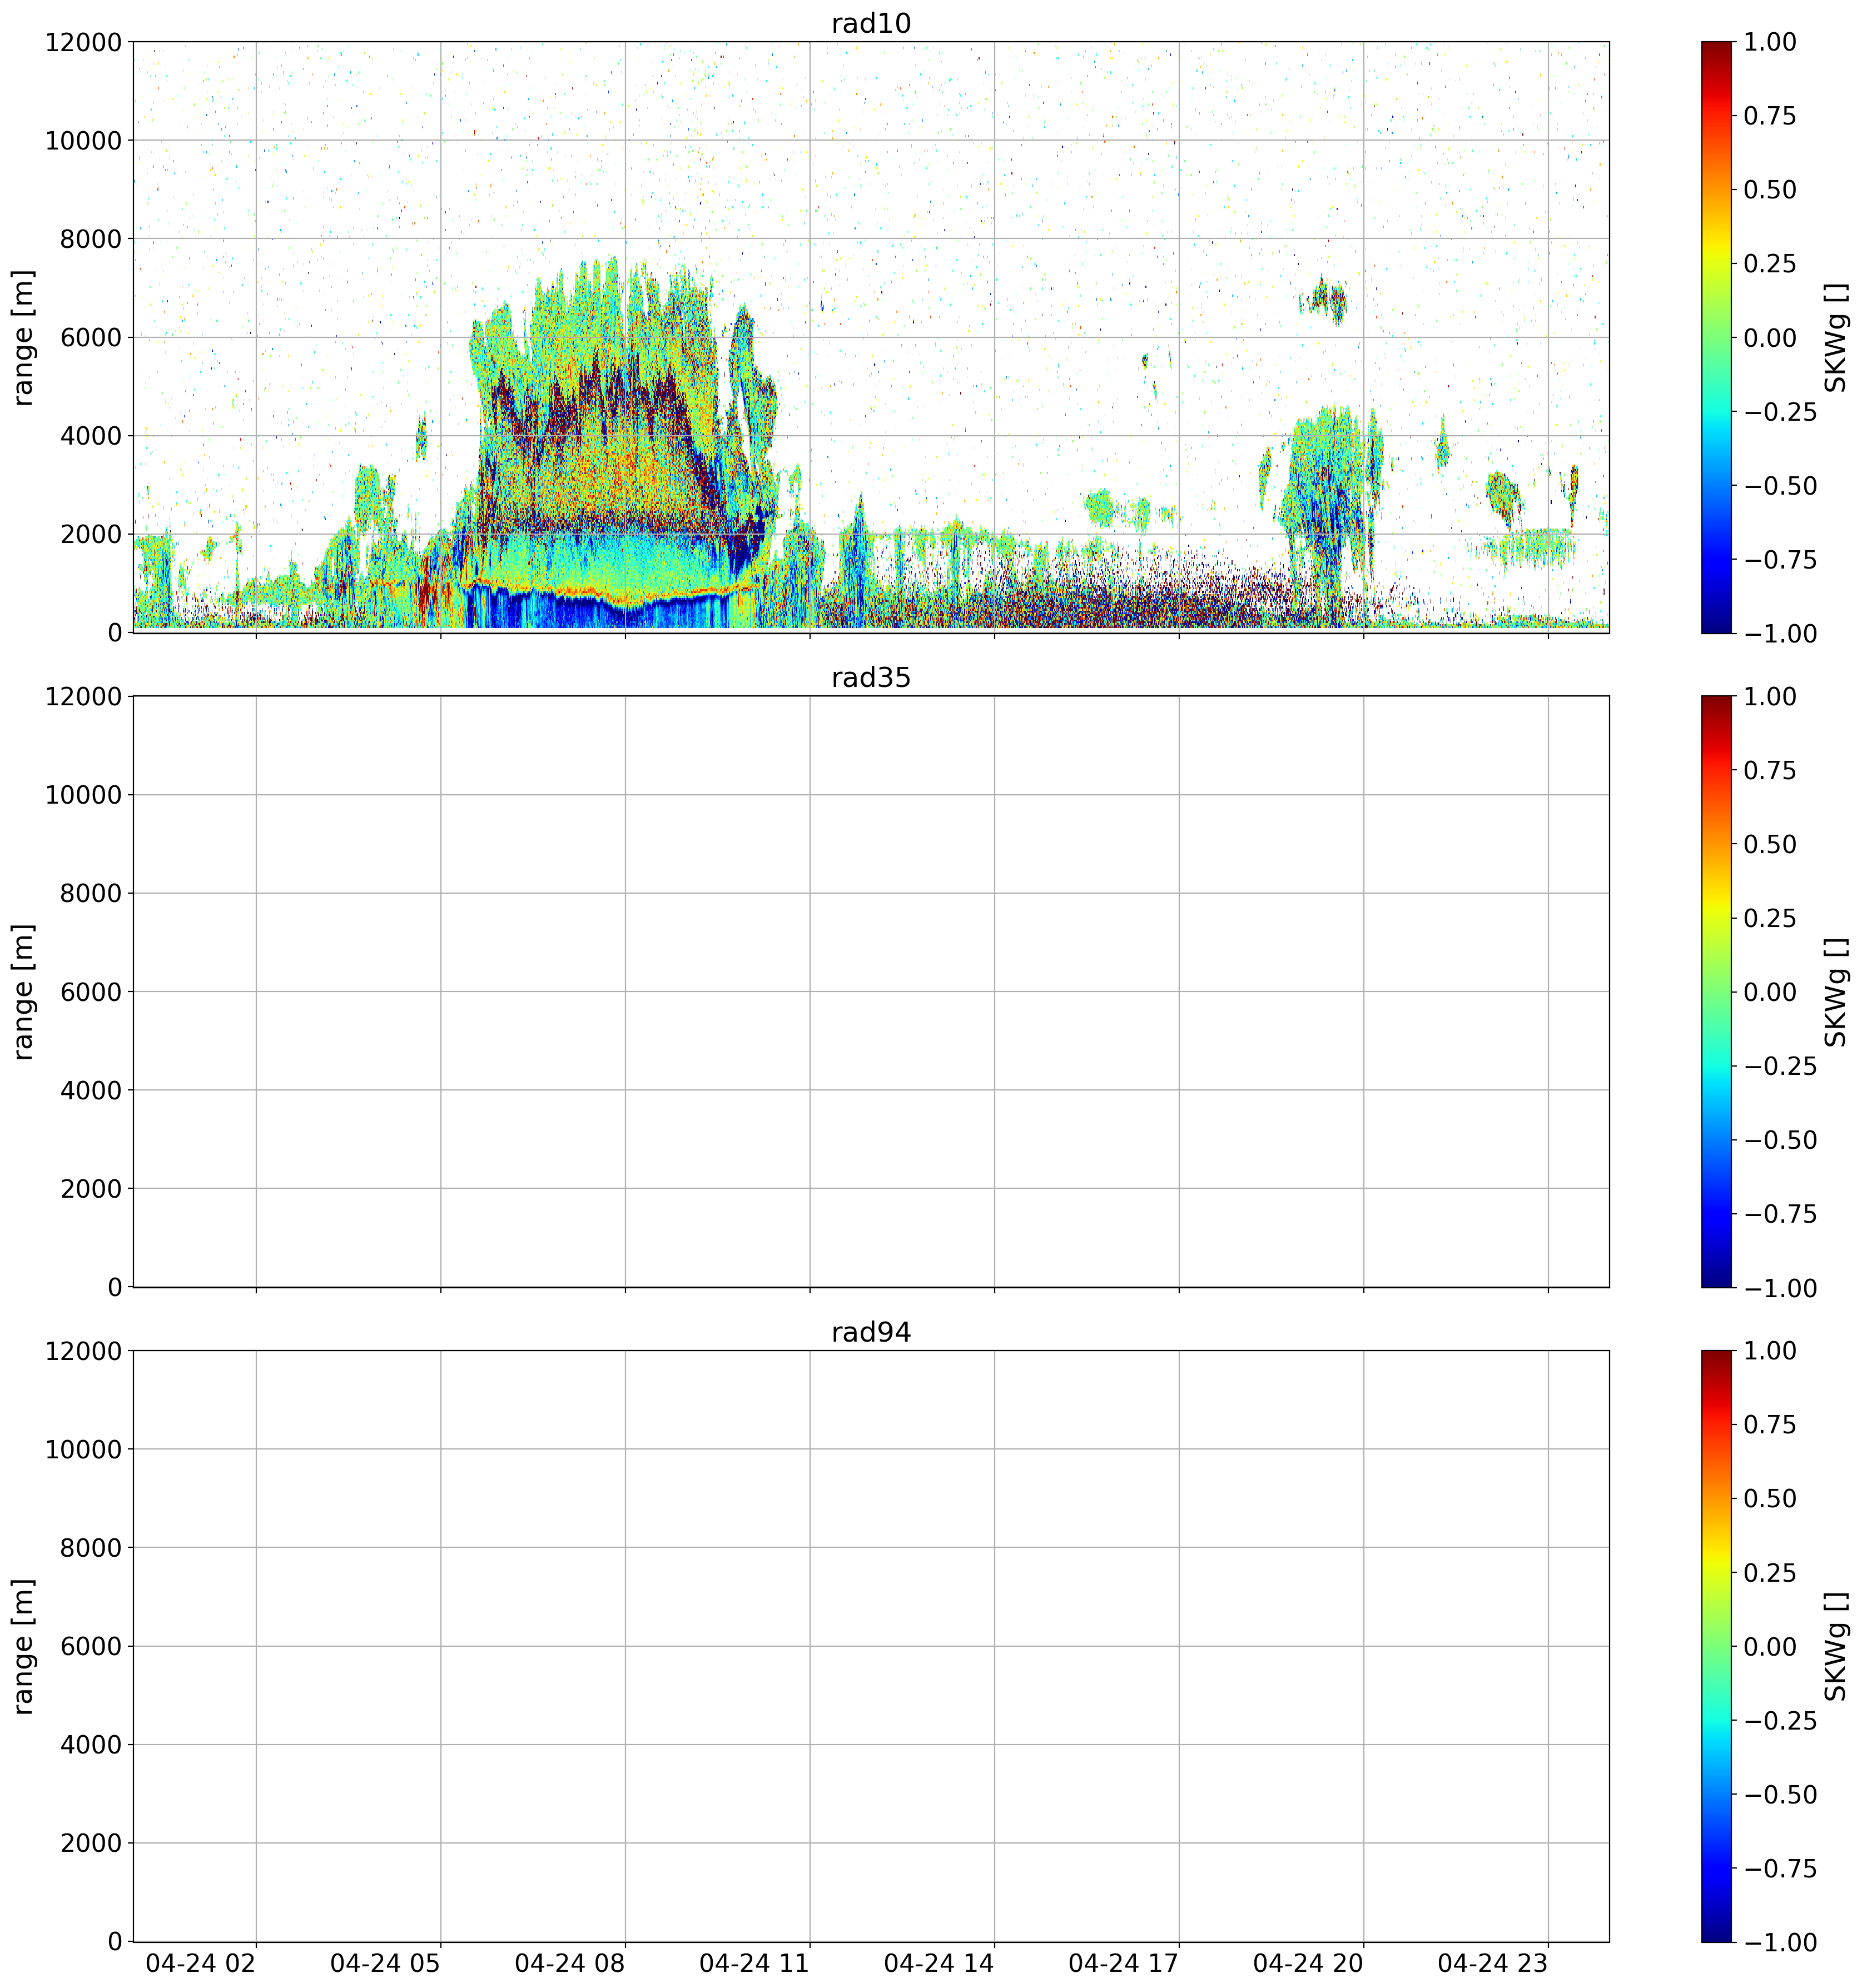The width and height of the screenshot is (1862, 1988).
Task: Click the rad94 colorbar tick 0.25
Action: 1769,1573
